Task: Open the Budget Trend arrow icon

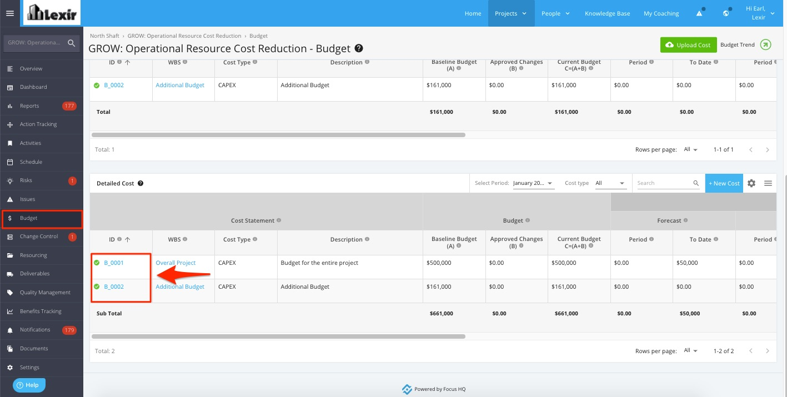Action: 766,45
